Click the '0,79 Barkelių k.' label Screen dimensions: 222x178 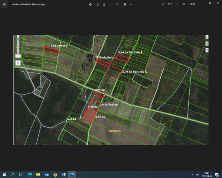point(103,57)
